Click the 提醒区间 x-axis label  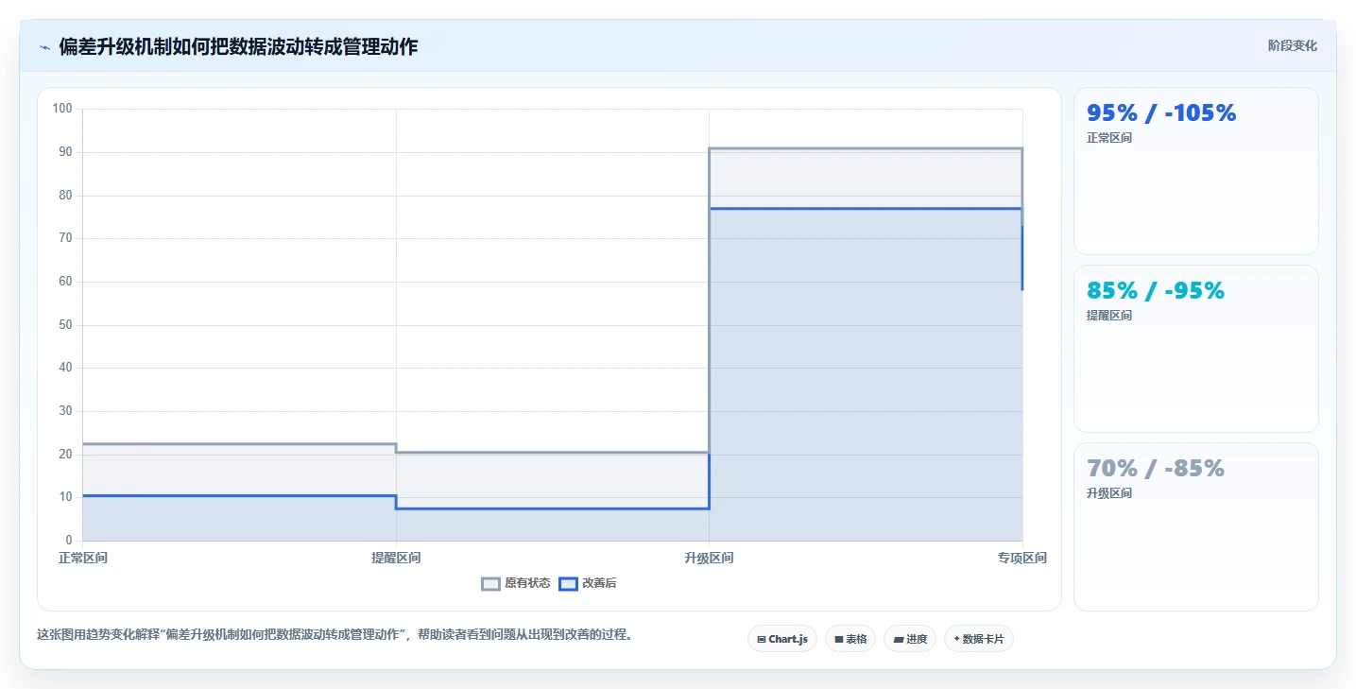(x=396, y=559)
